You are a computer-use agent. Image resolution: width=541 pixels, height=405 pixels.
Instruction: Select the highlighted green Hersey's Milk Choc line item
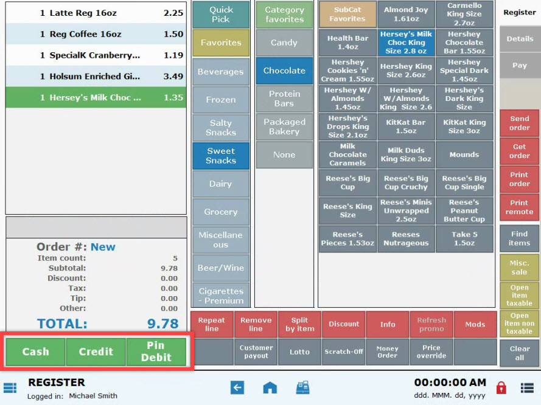click(x=96, y=97)
